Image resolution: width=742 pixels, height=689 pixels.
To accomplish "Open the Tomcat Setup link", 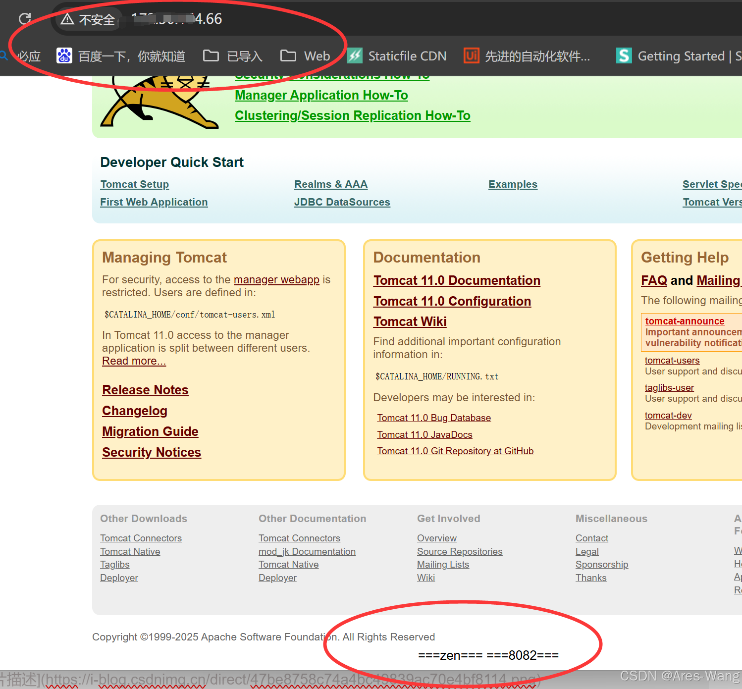I will [135, 184].
